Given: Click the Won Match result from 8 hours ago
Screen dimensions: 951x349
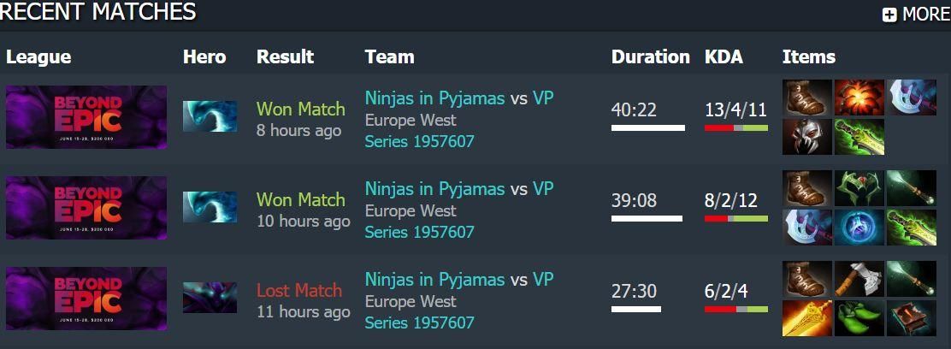Looking at the screenshot, I should coord(301,109).
